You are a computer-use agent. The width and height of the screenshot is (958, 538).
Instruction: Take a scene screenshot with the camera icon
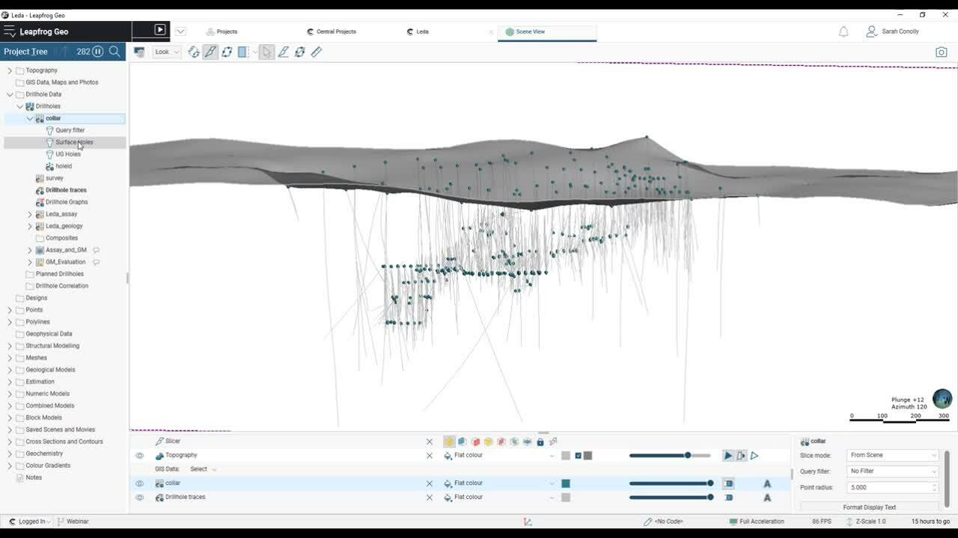tap(942, 52)
